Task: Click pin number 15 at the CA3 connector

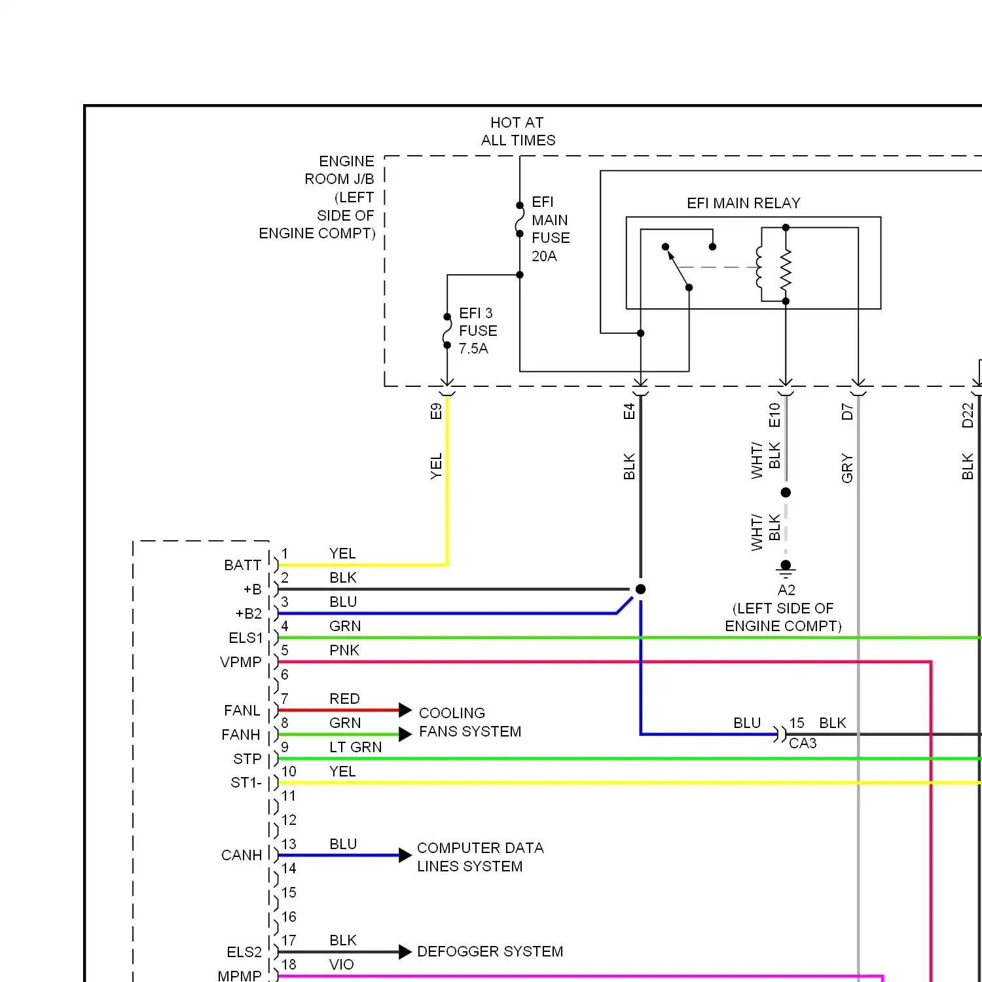Action: coord(797,723)
